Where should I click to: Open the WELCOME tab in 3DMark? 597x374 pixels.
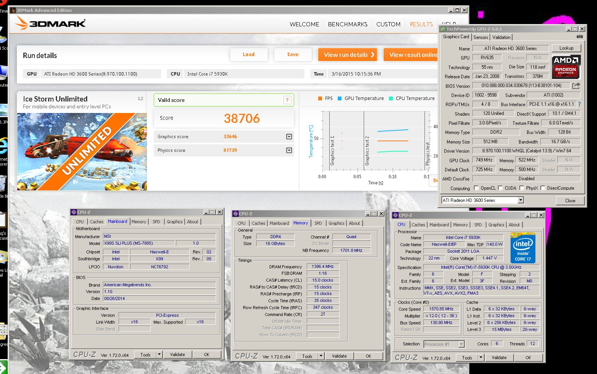[x=304, y=24]
